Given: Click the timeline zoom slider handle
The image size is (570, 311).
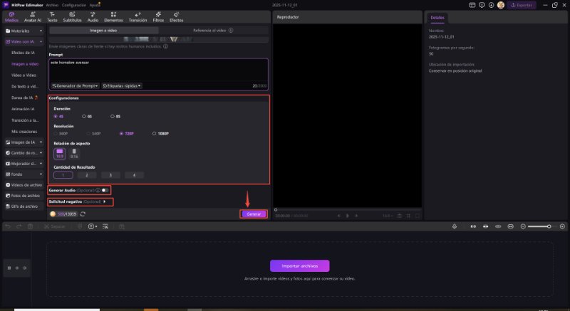Looking at the screenshot, I should click(549, 226).
